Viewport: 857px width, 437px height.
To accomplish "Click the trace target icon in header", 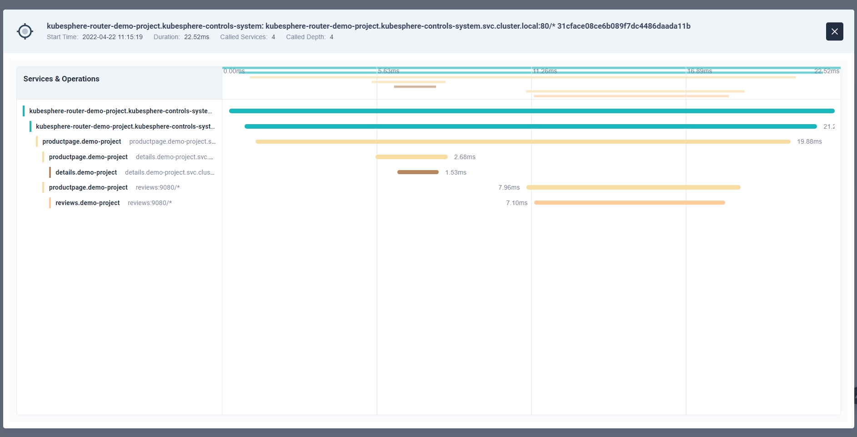I will pyautogui.click(x=25, y=31).
